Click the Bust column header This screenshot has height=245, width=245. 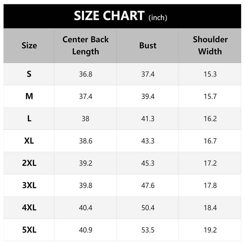point(148,46)
